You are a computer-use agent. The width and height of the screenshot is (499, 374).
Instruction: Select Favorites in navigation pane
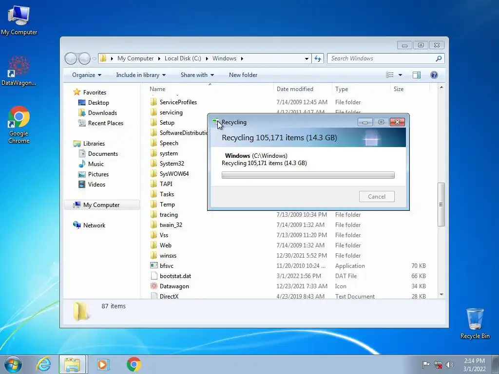click(x=95, y=92)
